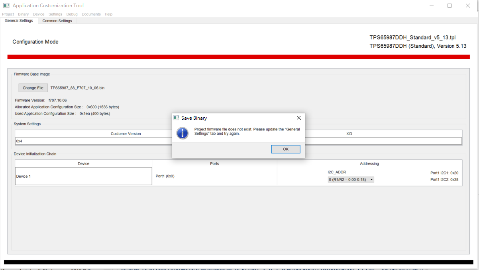Click Port1 (0x0) text
479x270 pixels.
165,176
